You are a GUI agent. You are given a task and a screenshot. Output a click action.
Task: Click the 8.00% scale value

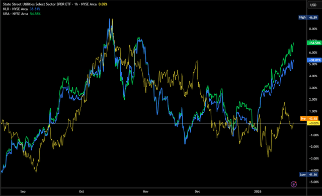[x=313, y=29]
